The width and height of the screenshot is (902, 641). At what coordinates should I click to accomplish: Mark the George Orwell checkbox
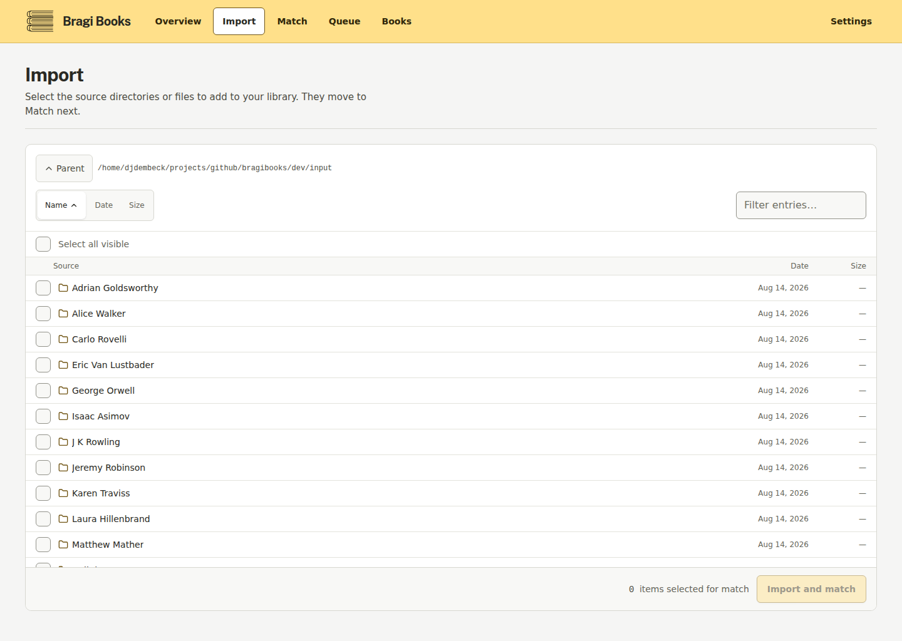click(x=43, y=391)
